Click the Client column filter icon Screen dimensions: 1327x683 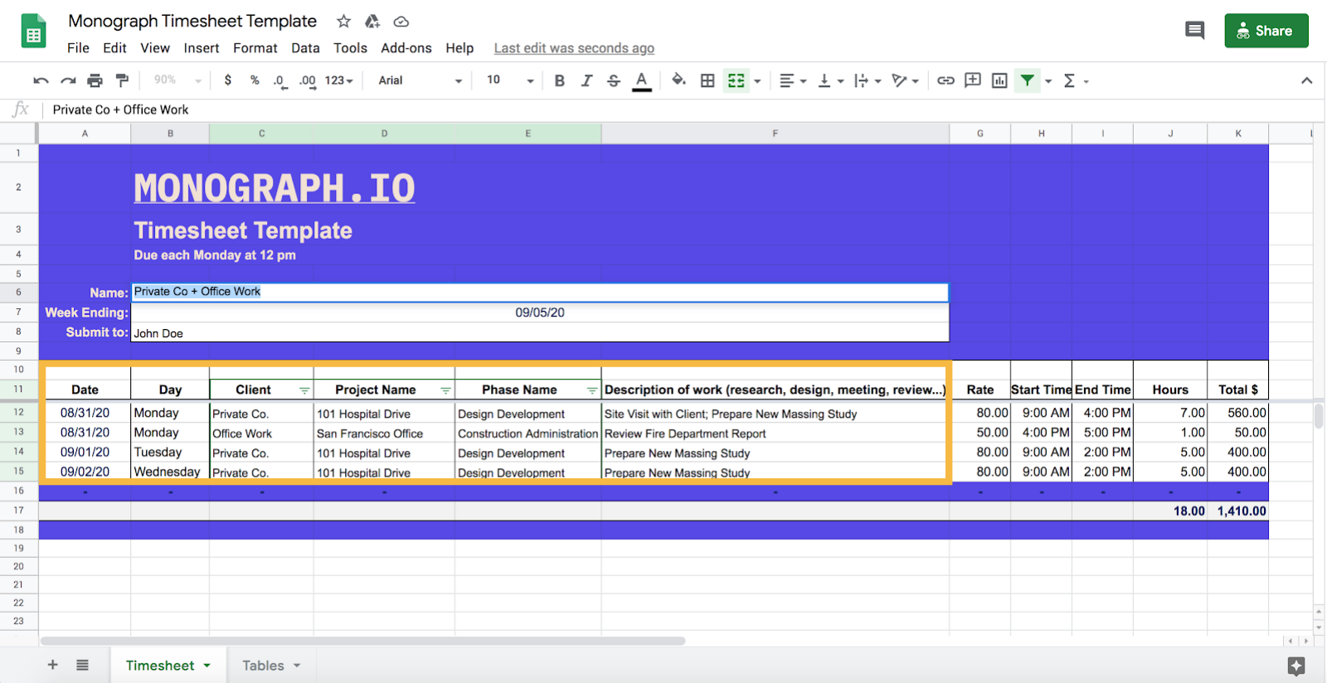click(x=304, y=390)
